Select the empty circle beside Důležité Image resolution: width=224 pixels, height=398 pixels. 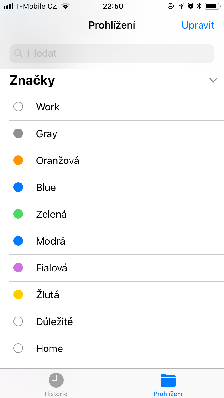point(18,322)
